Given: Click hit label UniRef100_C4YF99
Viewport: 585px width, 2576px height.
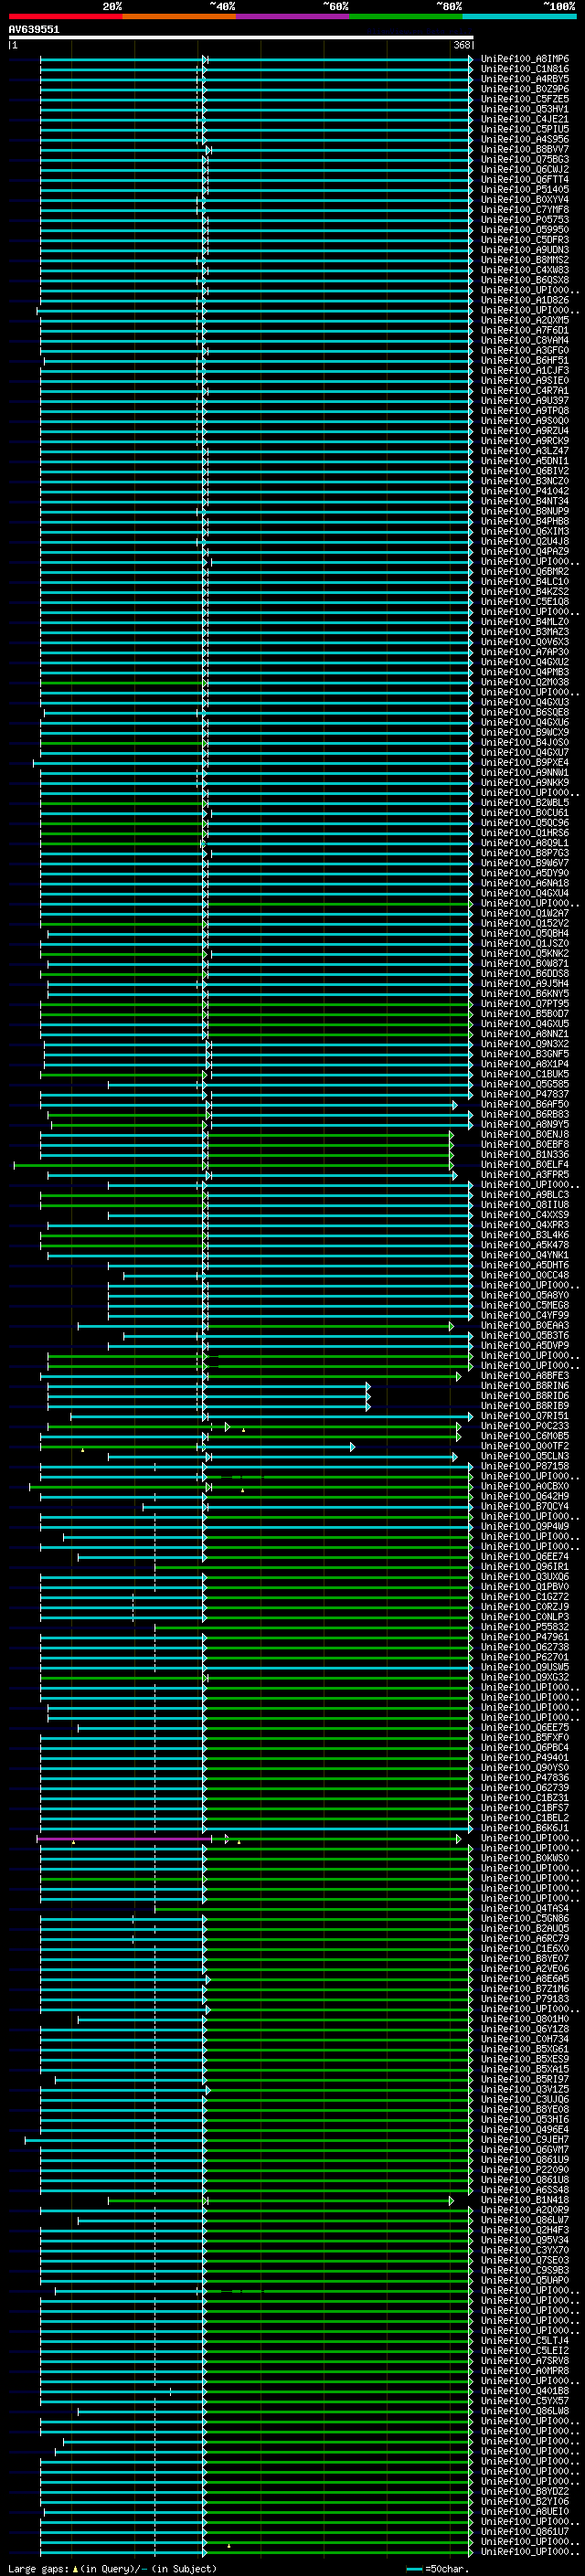Looking at the screenshot, I should point(525,1315).
